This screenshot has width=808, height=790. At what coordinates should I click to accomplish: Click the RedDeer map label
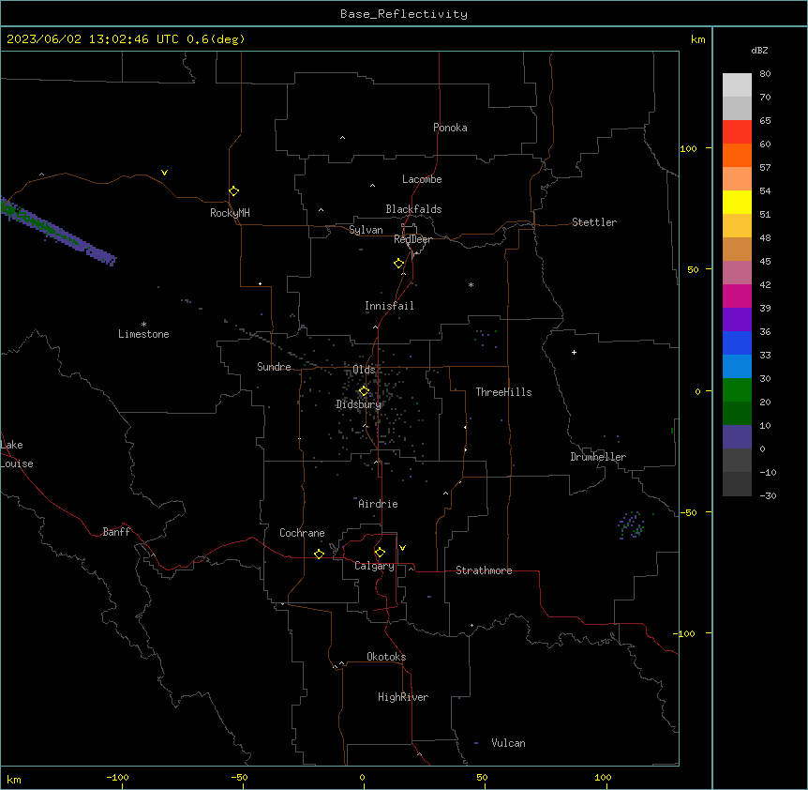(x=412, y=239)
